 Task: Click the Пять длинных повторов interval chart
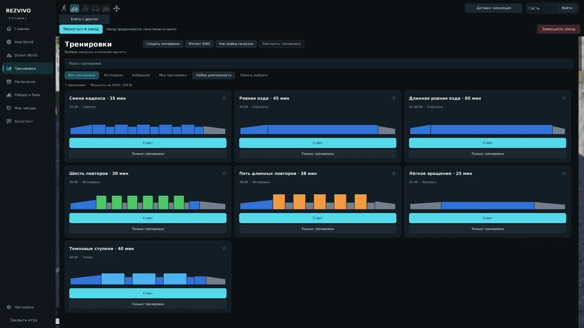318,202
